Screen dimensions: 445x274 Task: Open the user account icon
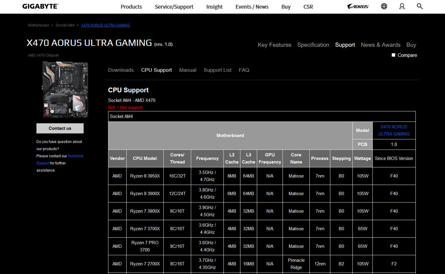coord(402,6)
